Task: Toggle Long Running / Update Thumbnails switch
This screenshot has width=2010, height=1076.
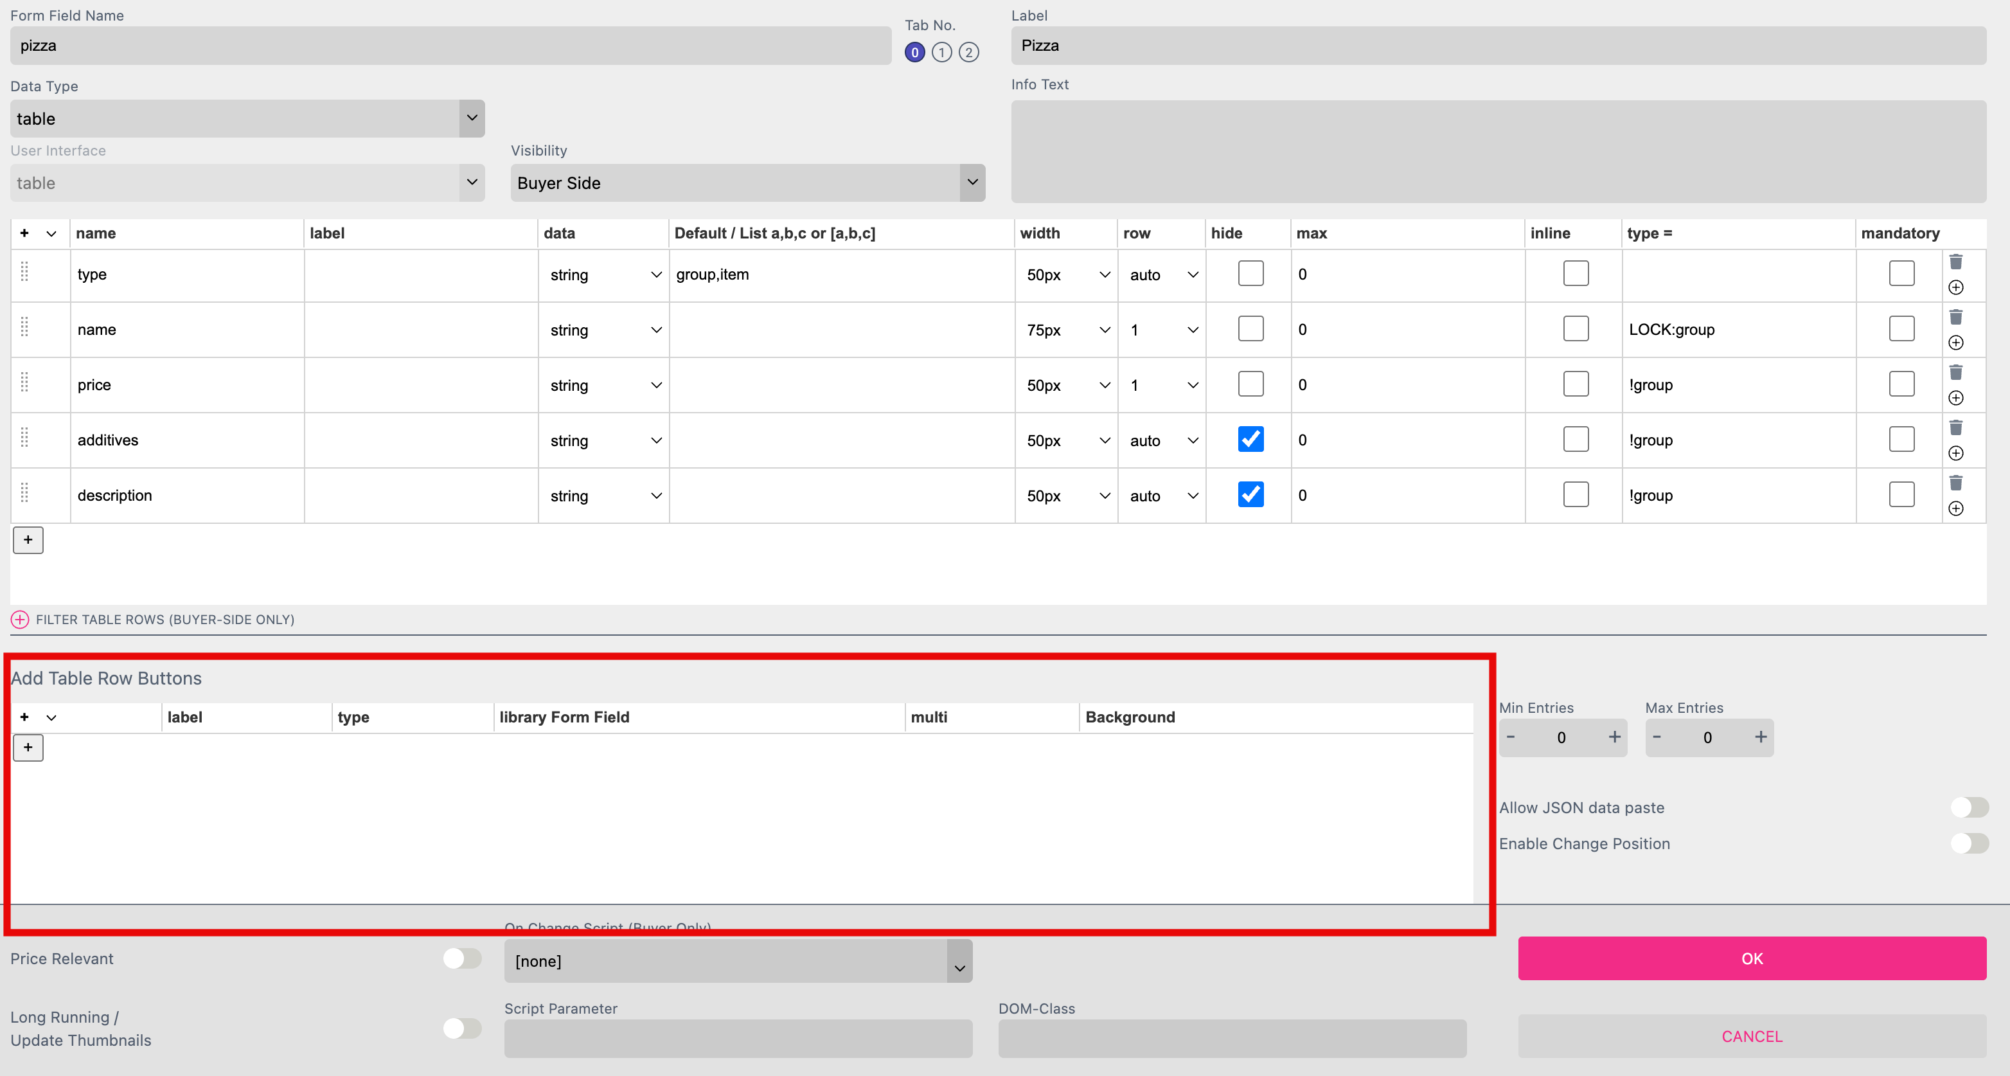Action: 462,1028
